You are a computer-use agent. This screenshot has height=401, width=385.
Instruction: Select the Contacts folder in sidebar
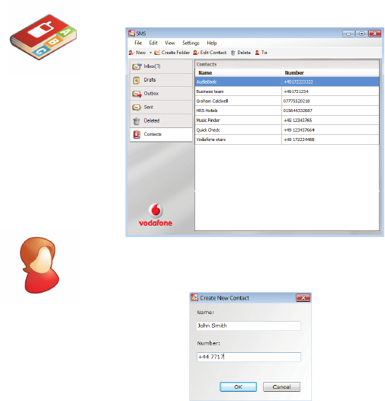point(161,134)
